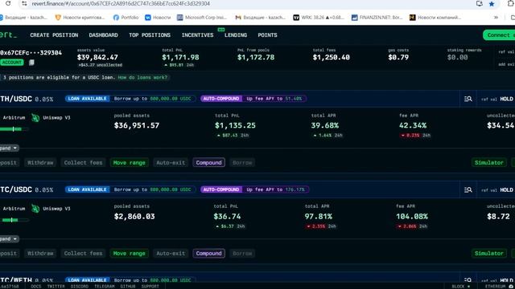Open the INCENTIVES section
Screen dimensions: 515x289
pos(198,35)
